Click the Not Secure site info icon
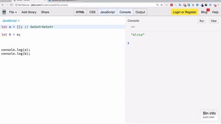Viewport: 221px width, 124px height. [x=16, y=5]
